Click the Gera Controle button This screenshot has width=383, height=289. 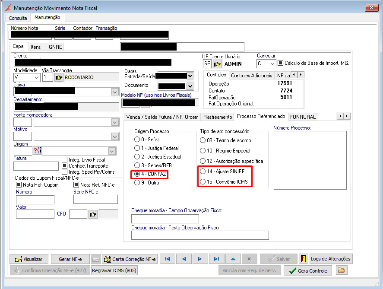point(308,271)
